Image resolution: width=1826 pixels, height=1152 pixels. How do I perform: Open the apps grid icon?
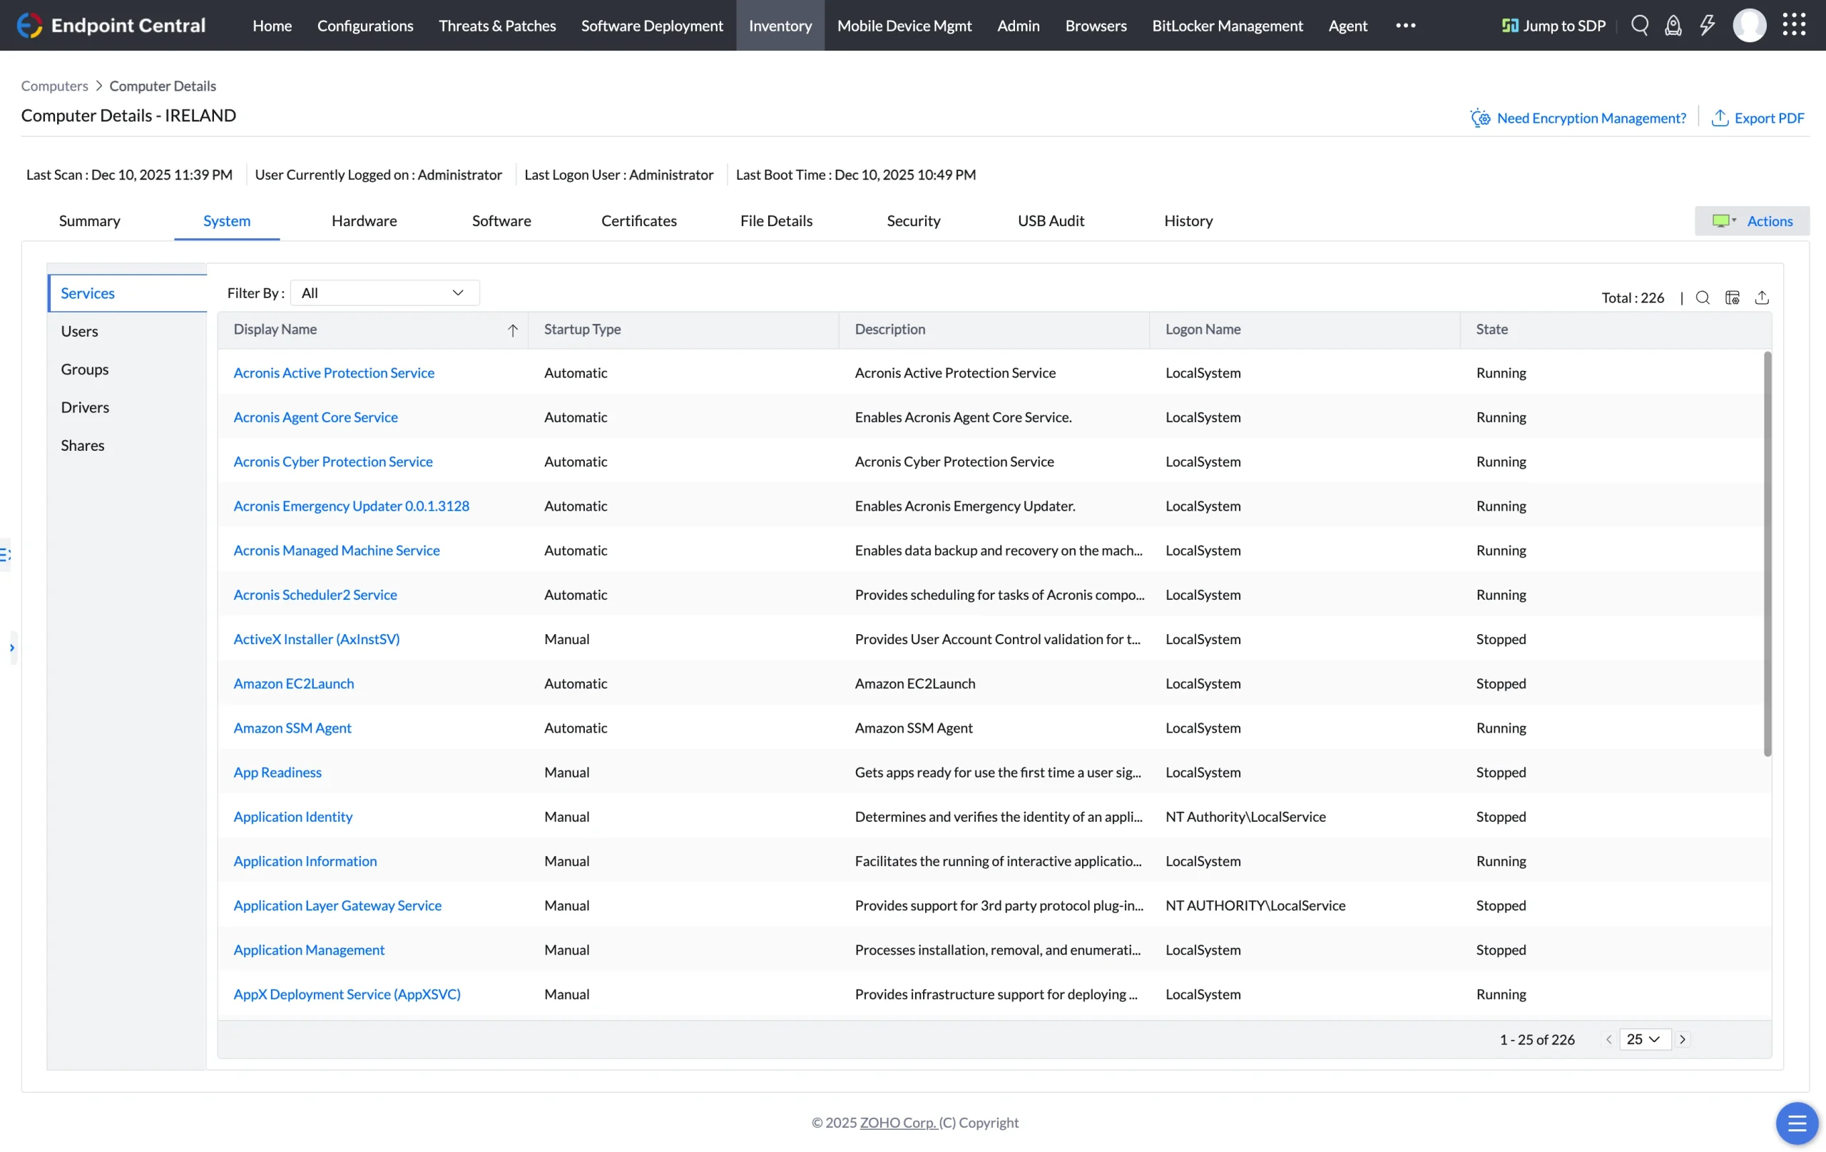1793,24
